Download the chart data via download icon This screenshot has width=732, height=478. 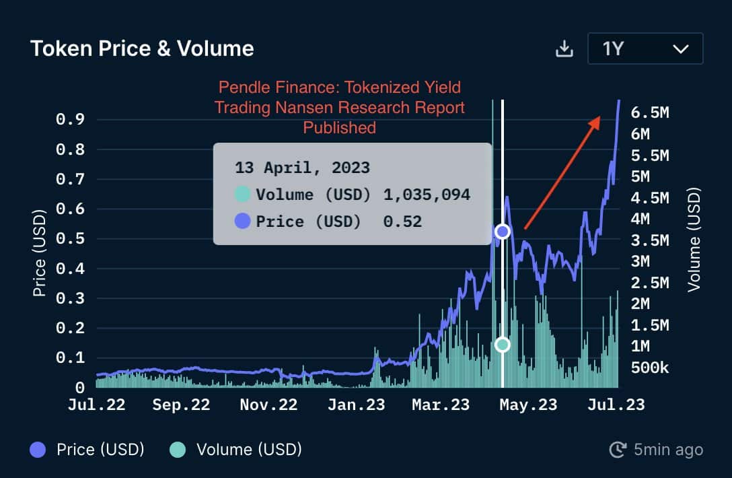coord(564,48)
